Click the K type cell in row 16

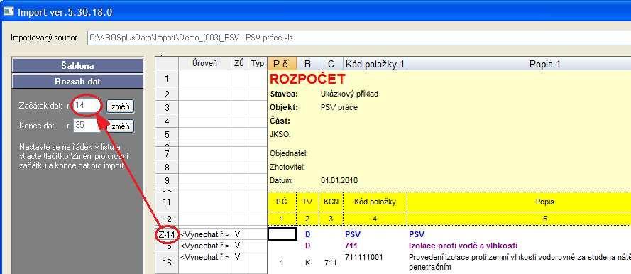307,263
